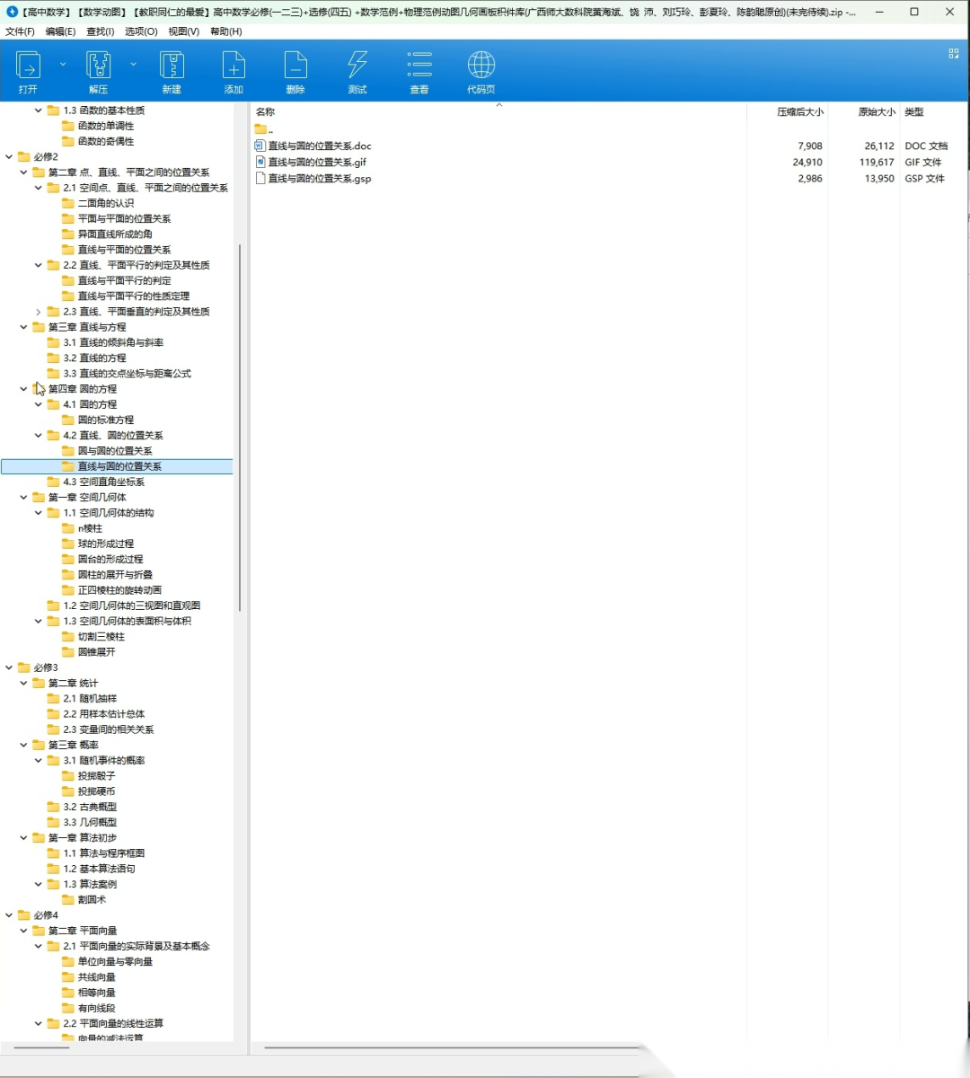Toggle the view mode icon at top-right of toolbar

[x=954, y=54]
